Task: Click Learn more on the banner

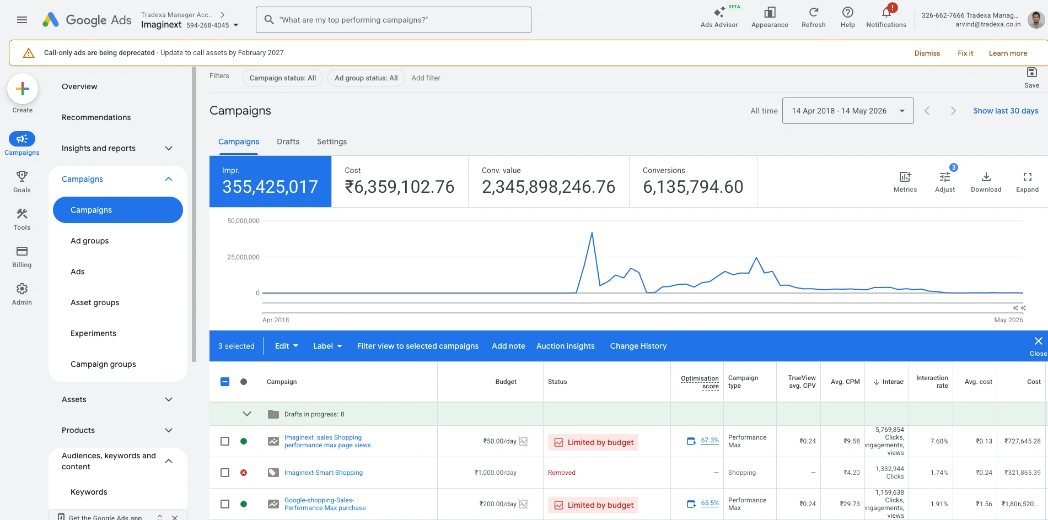Action: click(1008, 53)
